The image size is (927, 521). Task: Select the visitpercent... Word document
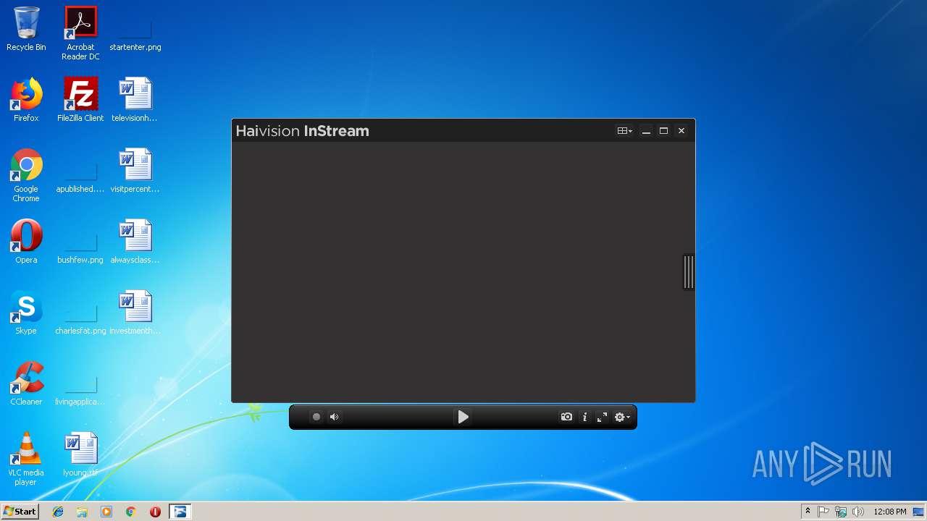click(x=135, y=171)
